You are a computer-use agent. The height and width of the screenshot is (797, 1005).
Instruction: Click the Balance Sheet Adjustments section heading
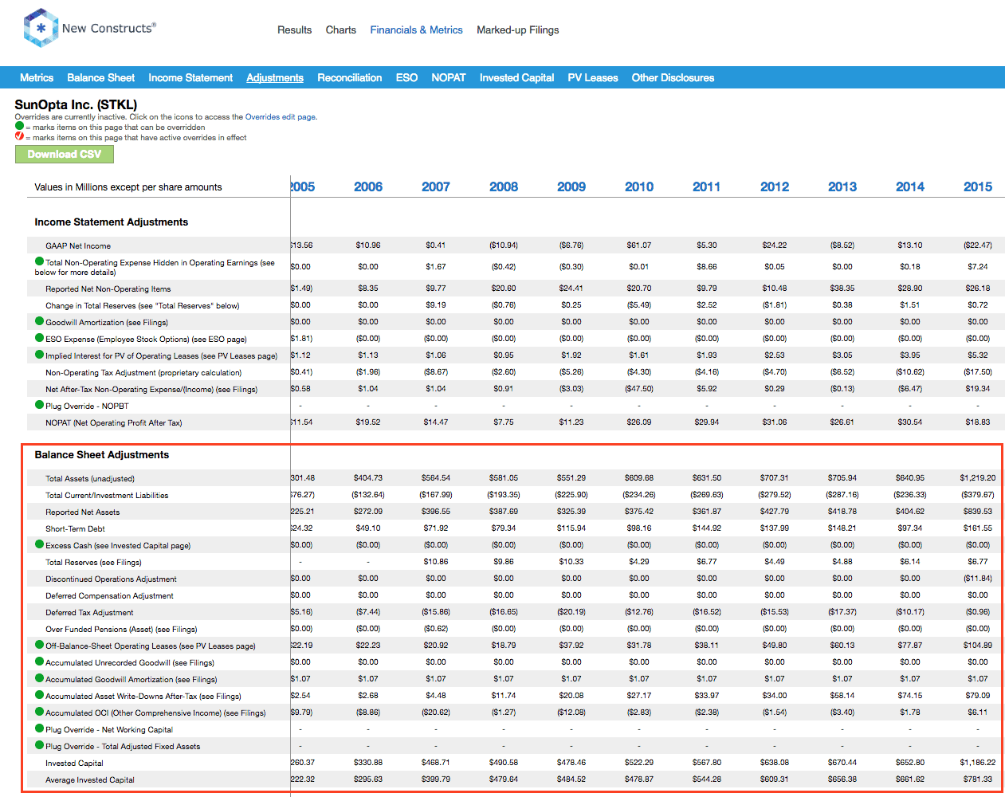(102, 455)
